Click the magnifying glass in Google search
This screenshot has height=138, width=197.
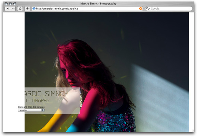pos(147,9)
